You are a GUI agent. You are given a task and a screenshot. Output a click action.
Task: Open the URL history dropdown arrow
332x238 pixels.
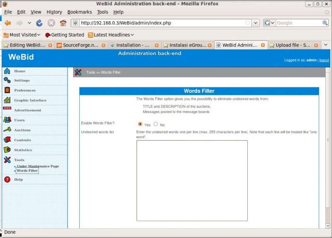tap(256, 23)
